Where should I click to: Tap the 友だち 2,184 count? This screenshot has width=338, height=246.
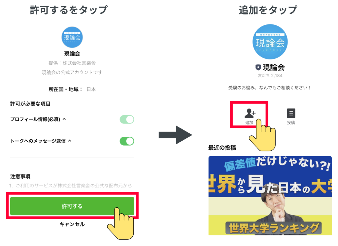270,76
